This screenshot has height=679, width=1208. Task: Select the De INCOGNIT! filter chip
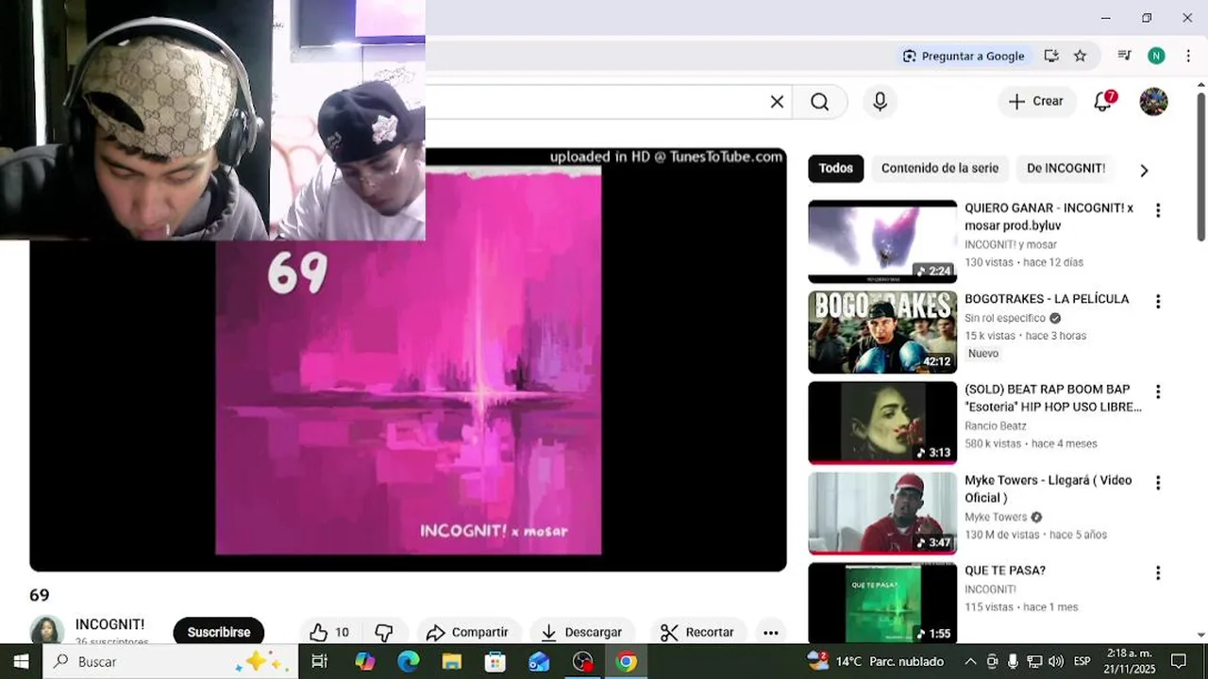[x=1065, y=168]
